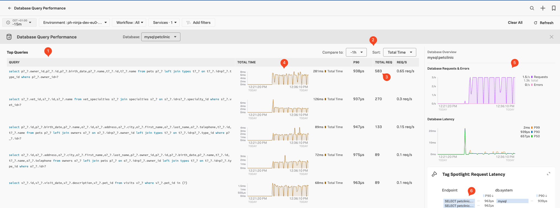Open the search magnifier icon
Screen dimensions: 560x208
coord(532,8)
